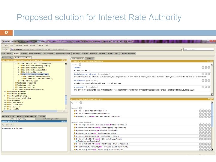The width and height of the screenshot is (216, 162).
Task: Open the Refactor menu
Action: 32,45
